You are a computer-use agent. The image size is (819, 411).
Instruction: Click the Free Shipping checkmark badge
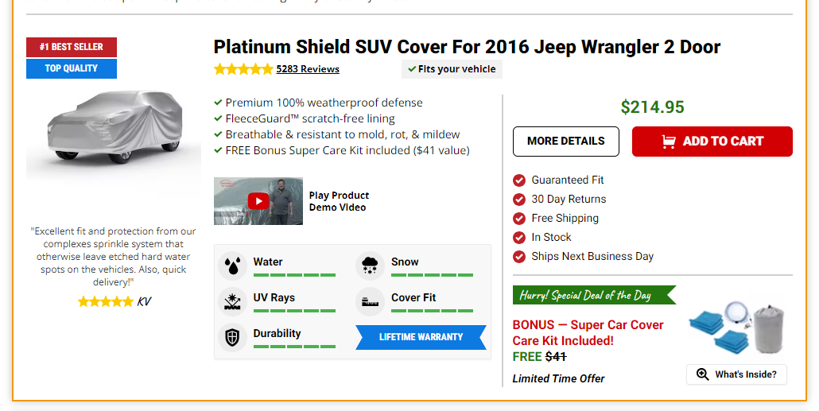tap(519, 219)
